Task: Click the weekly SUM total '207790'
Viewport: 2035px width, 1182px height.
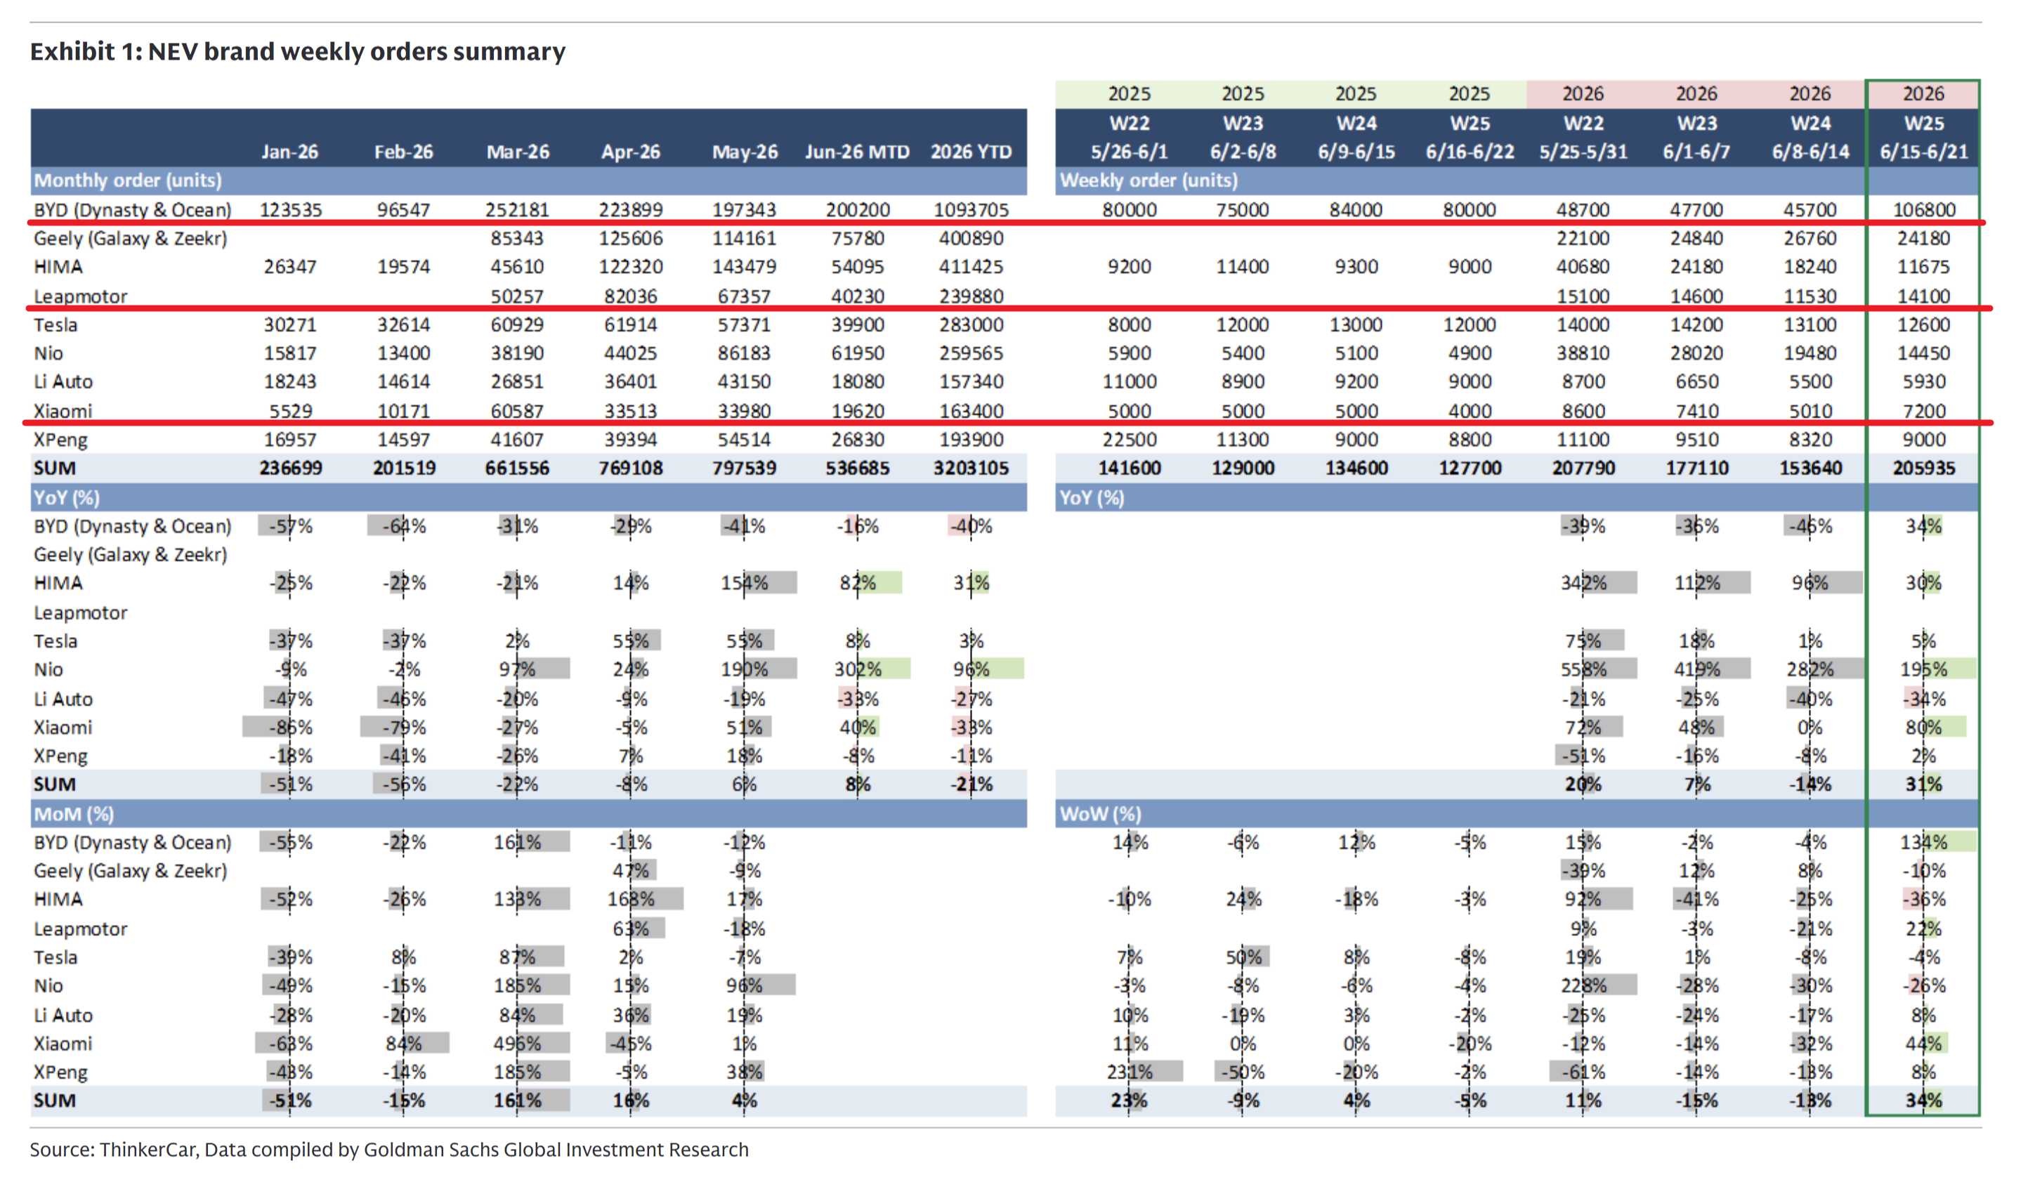Action: click(x=1583, y=468)
